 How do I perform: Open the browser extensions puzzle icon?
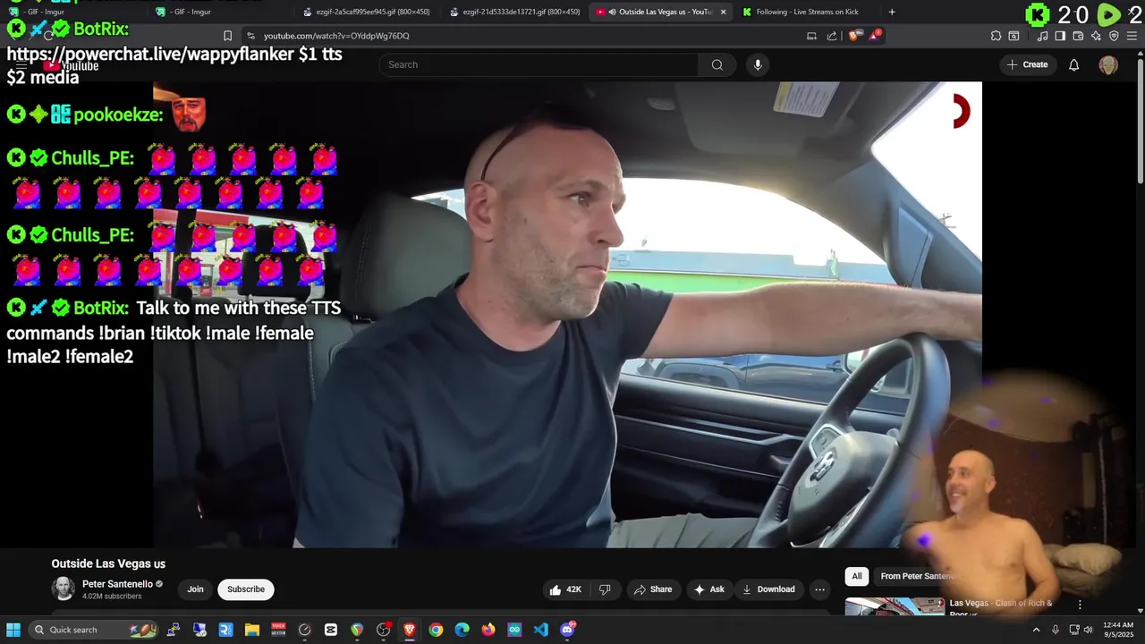(x=996, y=36)
